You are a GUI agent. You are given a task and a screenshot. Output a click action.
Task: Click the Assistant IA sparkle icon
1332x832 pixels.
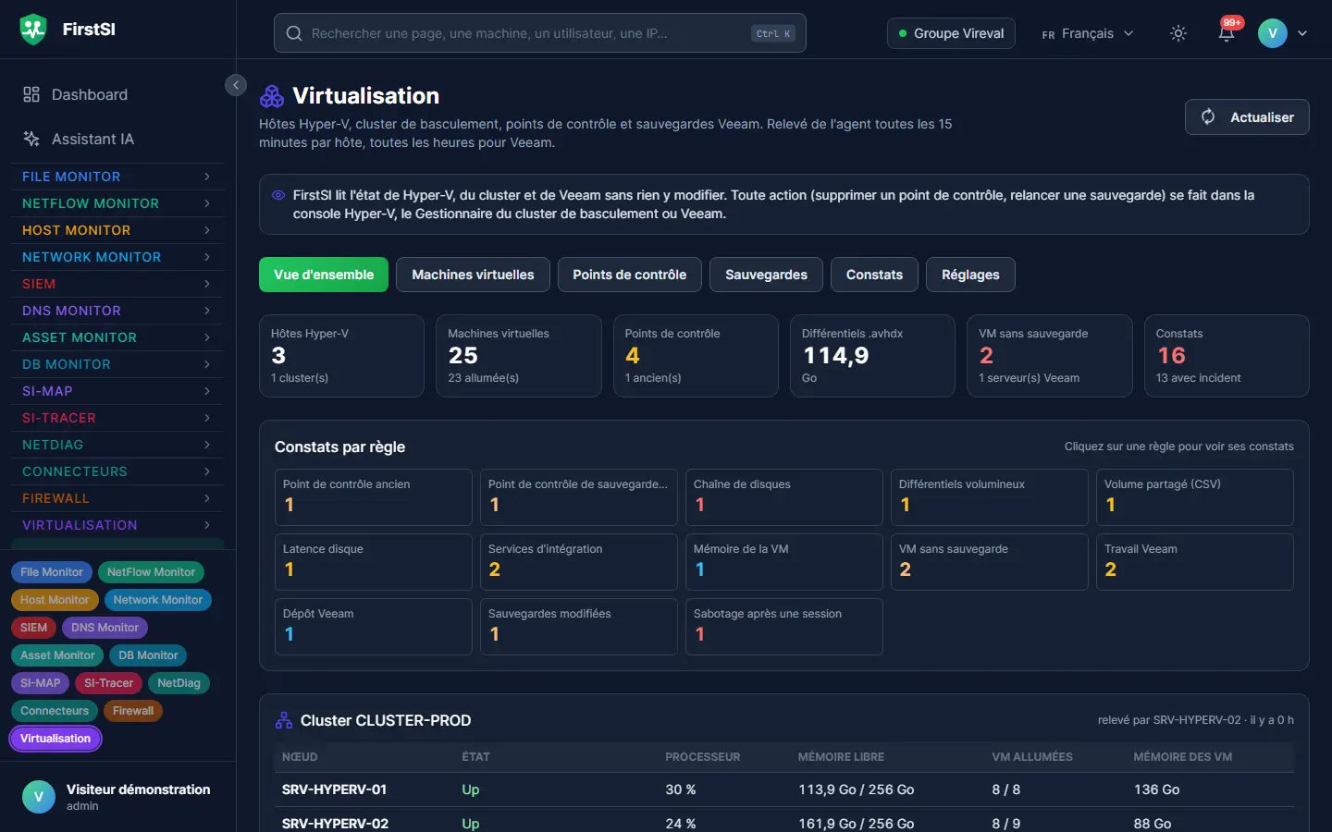tap(31, 139)
